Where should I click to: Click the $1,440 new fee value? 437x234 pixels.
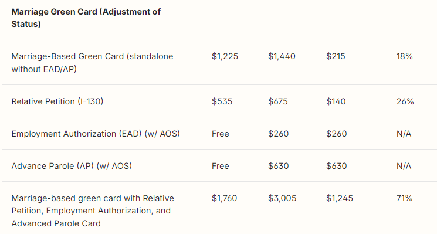(x=282, y=56)
